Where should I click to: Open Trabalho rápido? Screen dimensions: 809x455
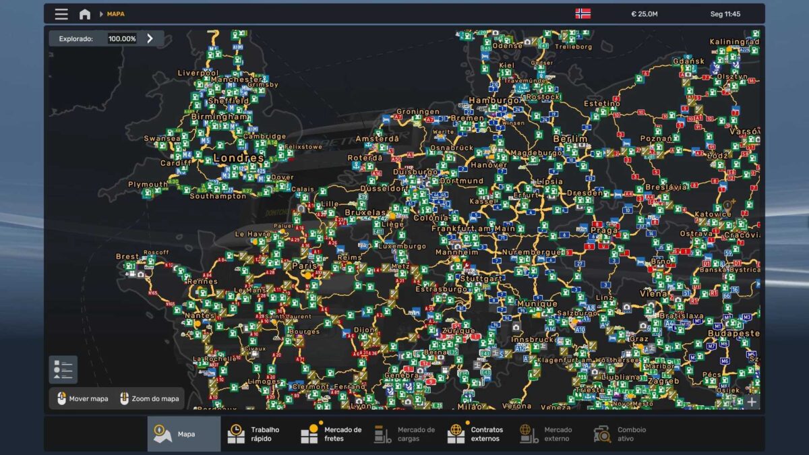tap(256, 434)
